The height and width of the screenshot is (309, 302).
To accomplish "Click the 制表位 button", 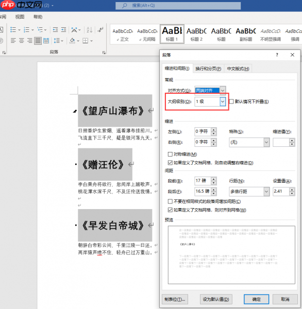I will tap(175, 299).
